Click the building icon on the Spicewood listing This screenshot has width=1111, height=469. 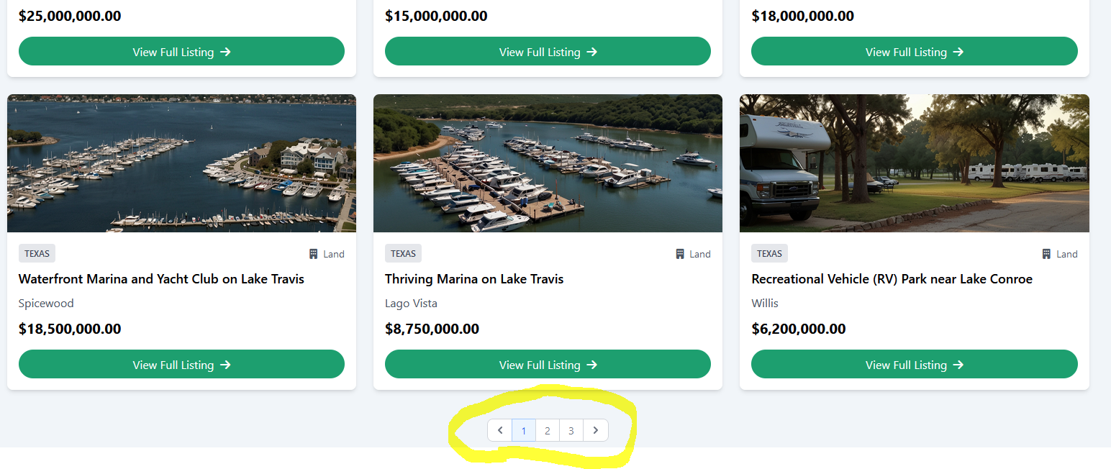(x=314, y=254)
